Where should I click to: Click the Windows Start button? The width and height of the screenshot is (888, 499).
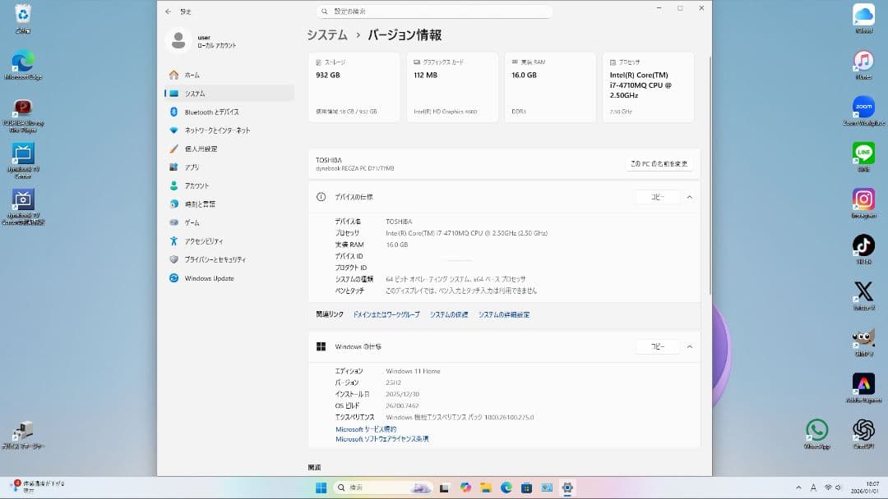tap(321, 487)
